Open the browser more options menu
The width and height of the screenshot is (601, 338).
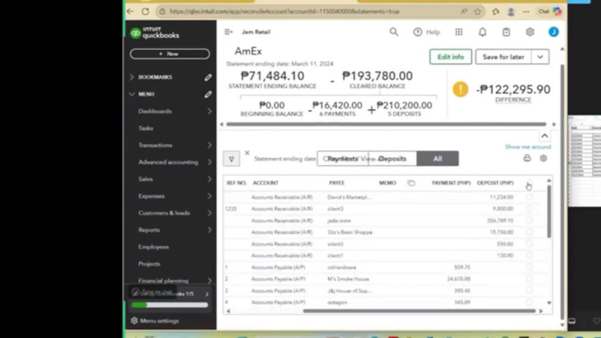pos(526,11)
